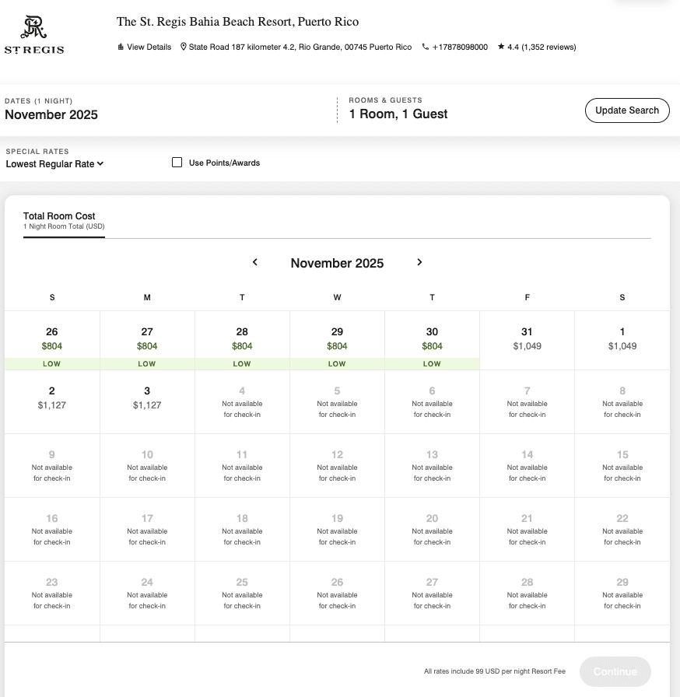Expand Rooms & Guests selector
This screenshot has height=697, width=680.
coord(398,114)
